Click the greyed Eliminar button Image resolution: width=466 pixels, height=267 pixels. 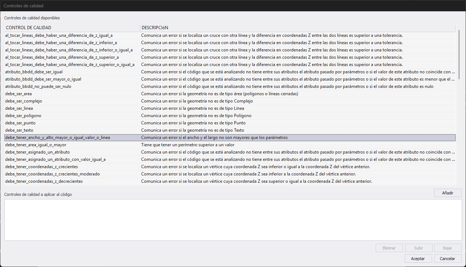pyautogui.click(x=389, y=248)
